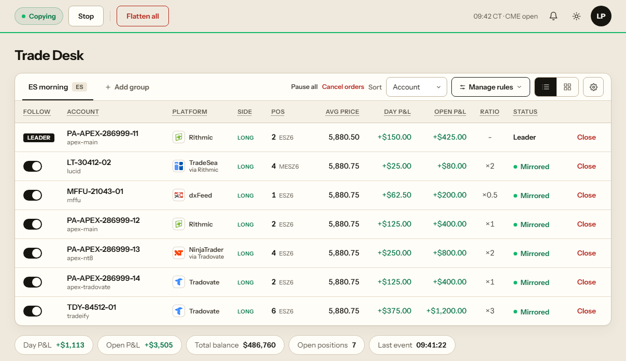Click the ×0.5 ratio value

pos(490,195)
